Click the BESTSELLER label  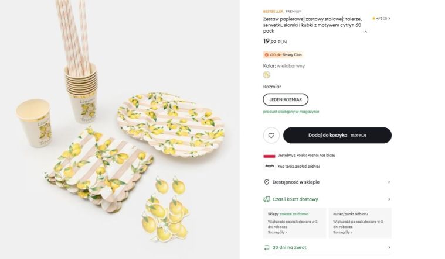click(x=273, y=11)
